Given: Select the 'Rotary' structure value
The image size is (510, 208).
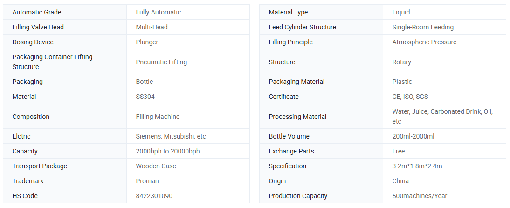Looking at the screenshot, I should click(x=402, y=62).
